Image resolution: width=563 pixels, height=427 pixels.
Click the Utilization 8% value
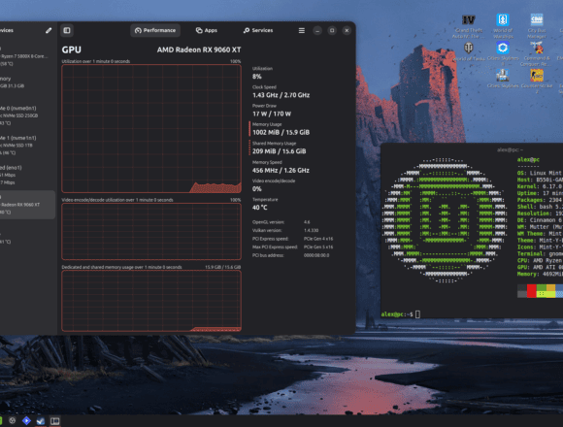(256, 77)
